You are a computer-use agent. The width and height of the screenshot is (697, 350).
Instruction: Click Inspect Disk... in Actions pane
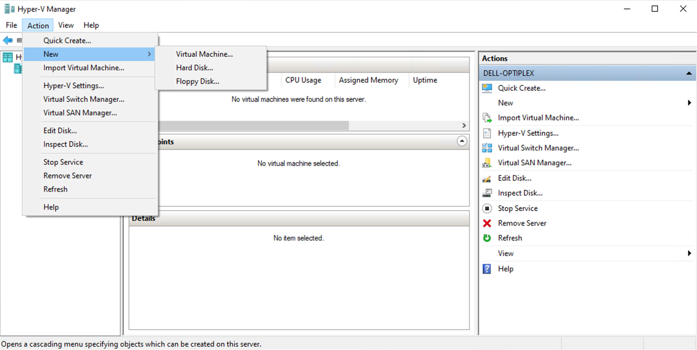point(520,193)
